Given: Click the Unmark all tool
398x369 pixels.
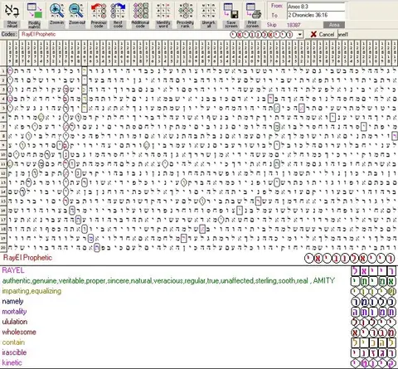Looking at the screenshot, I should 208,15.
